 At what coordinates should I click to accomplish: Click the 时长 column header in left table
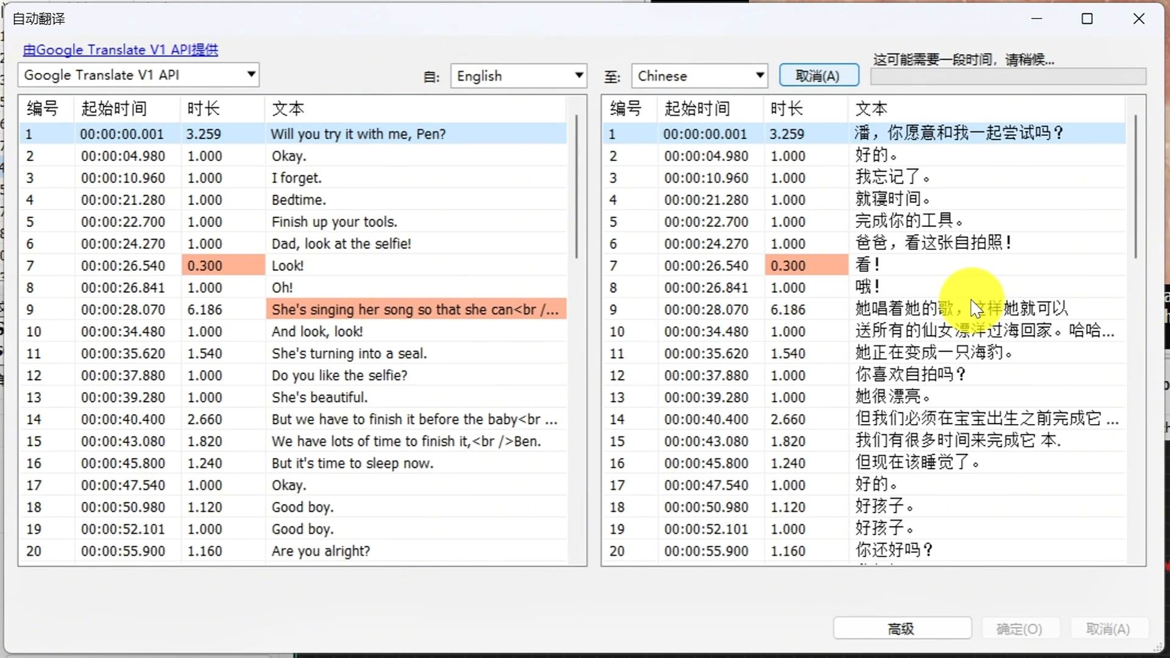click(x=204, y=108)
